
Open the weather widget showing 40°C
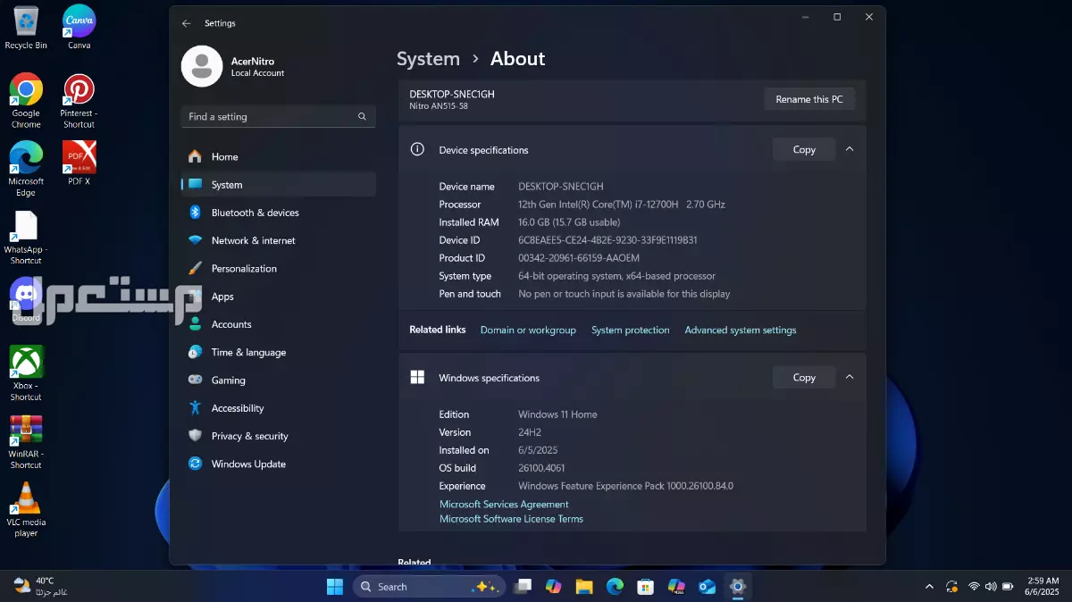(40, 586)
